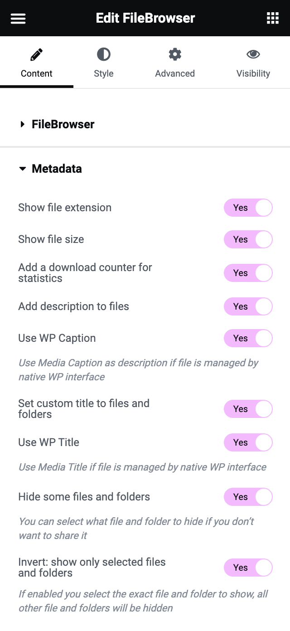290x631 pixels.
Task: Turn off Show file size
Action: pyautogui.click(x=248, y=239)
